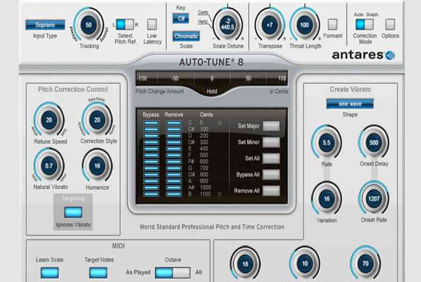Screen dimensions: 421x282
Task: Toggle Bypass for note D
Action: 151,136
